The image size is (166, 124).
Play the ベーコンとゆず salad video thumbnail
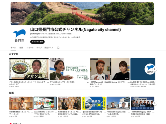(29, 69)
